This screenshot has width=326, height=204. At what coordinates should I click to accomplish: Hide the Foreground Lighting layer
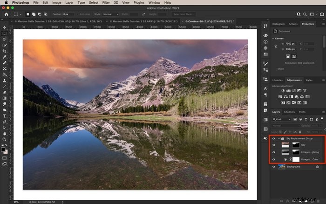[x=274, y=152]
